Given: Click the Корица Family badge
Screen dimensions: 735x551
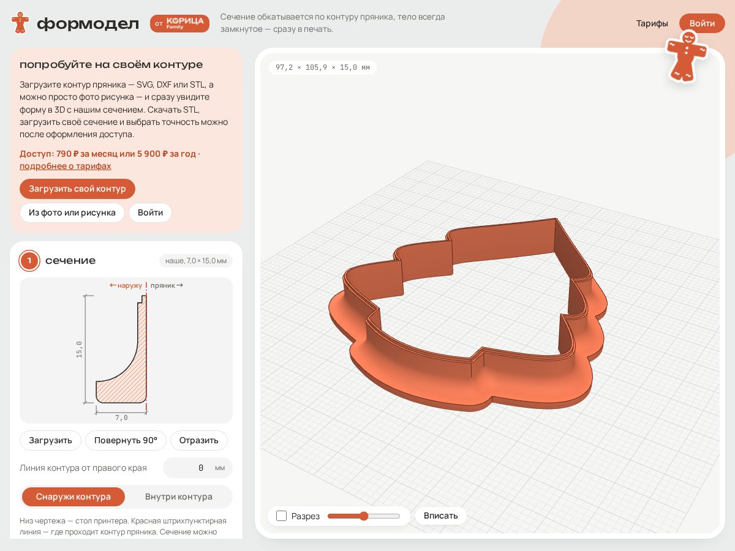Looking at the screenshot, I should 179,23.
